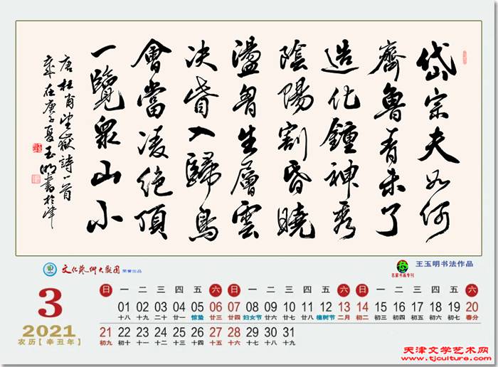Select date 31
Screen dimensions: 498x367
[x=289, y=332]
